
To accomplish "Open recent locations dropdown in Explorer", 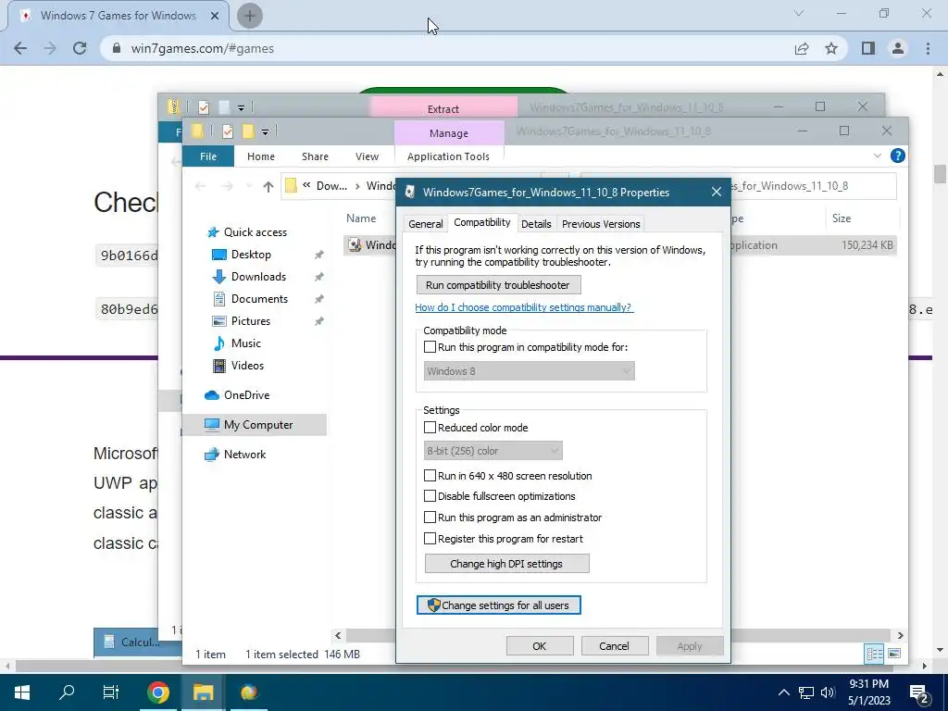I will click(249, 186).
